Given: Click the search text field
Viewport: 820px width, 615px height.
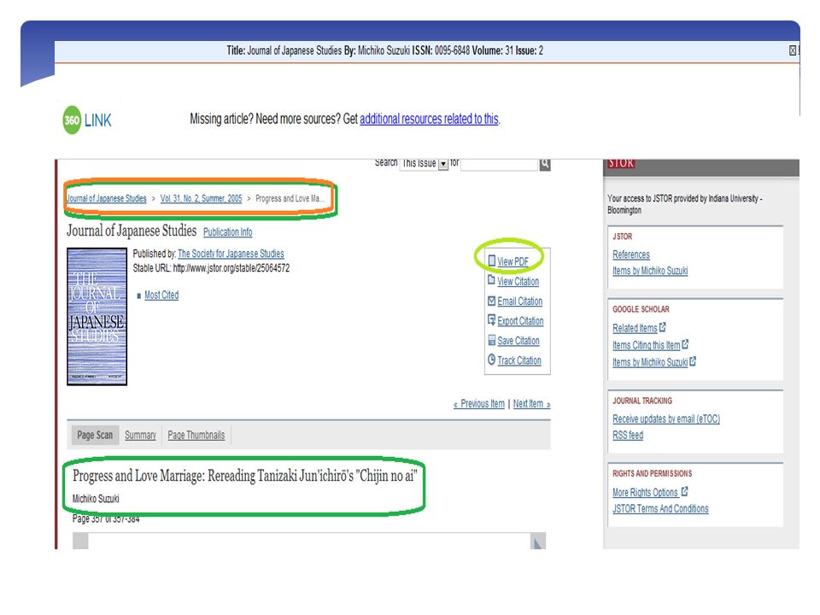Looking at the screenshot, I should (x=500, y=164).
